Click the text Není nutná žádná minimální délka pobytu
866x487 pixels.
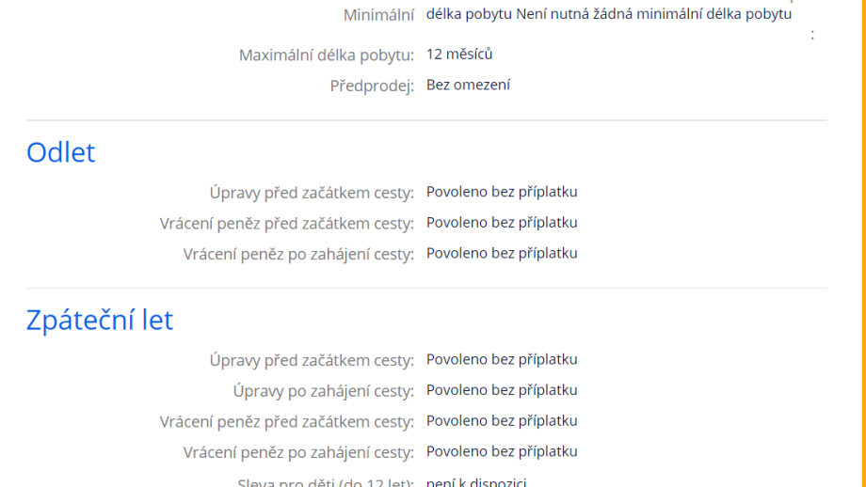653,14
